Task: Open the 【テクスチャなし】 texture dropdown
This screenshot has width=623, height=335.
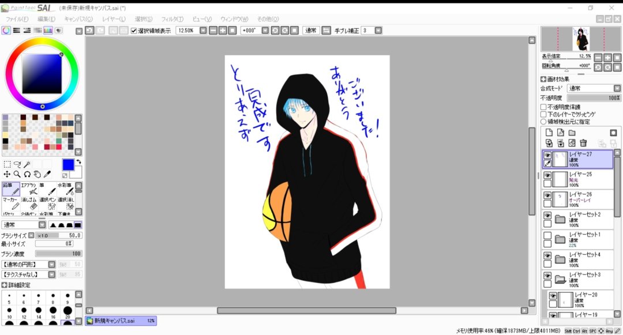Action: (52, 274)
